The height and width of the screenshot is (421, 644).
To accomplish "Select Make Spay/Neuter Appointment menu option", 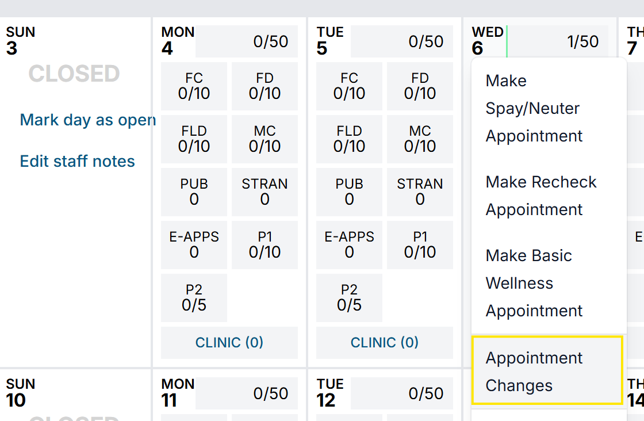I will pos(534,108).
